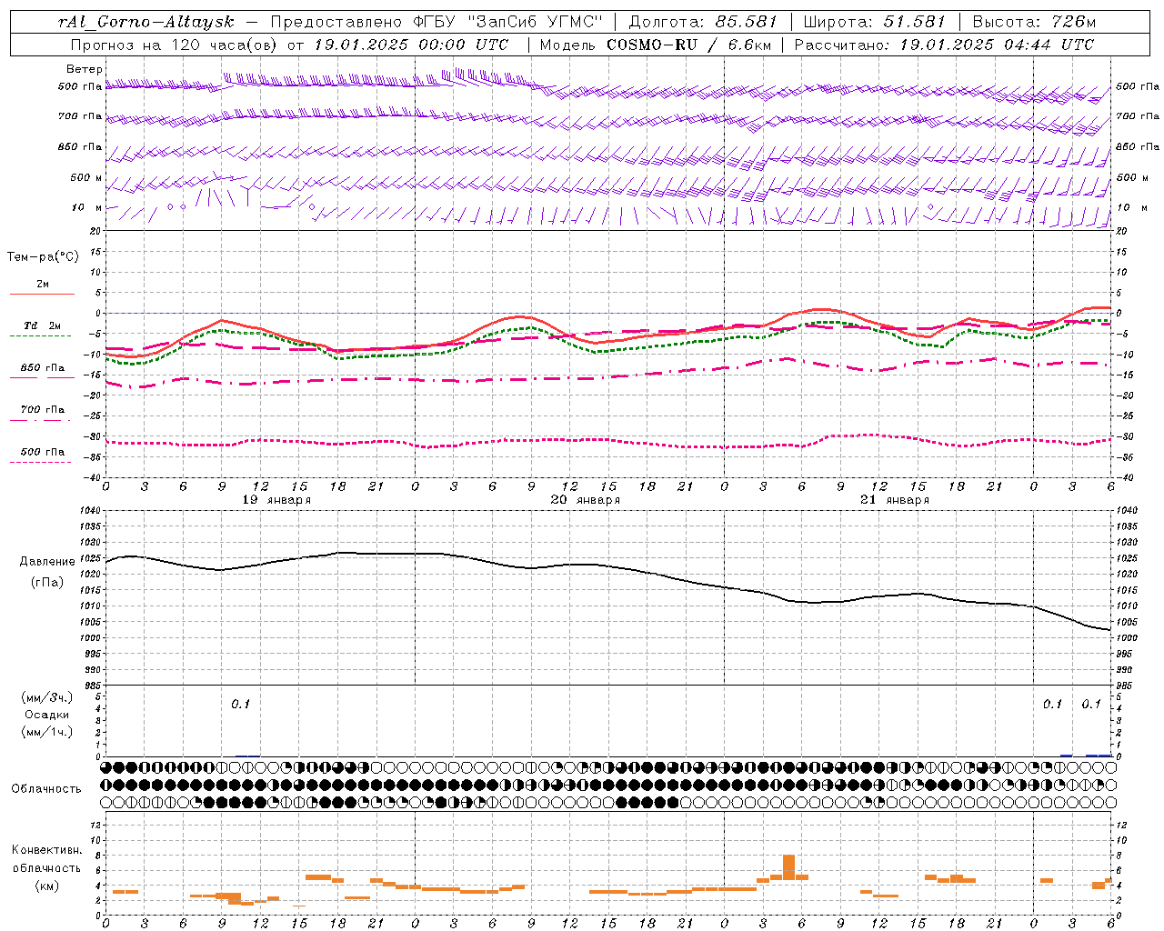Click the 1040 pressure axis value on left
This screenshot has height=931, width=1164.
(x=89, y=511)
